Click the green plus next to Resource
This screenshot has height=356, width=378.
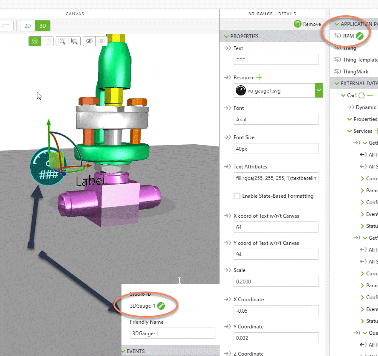click(259, 78)
